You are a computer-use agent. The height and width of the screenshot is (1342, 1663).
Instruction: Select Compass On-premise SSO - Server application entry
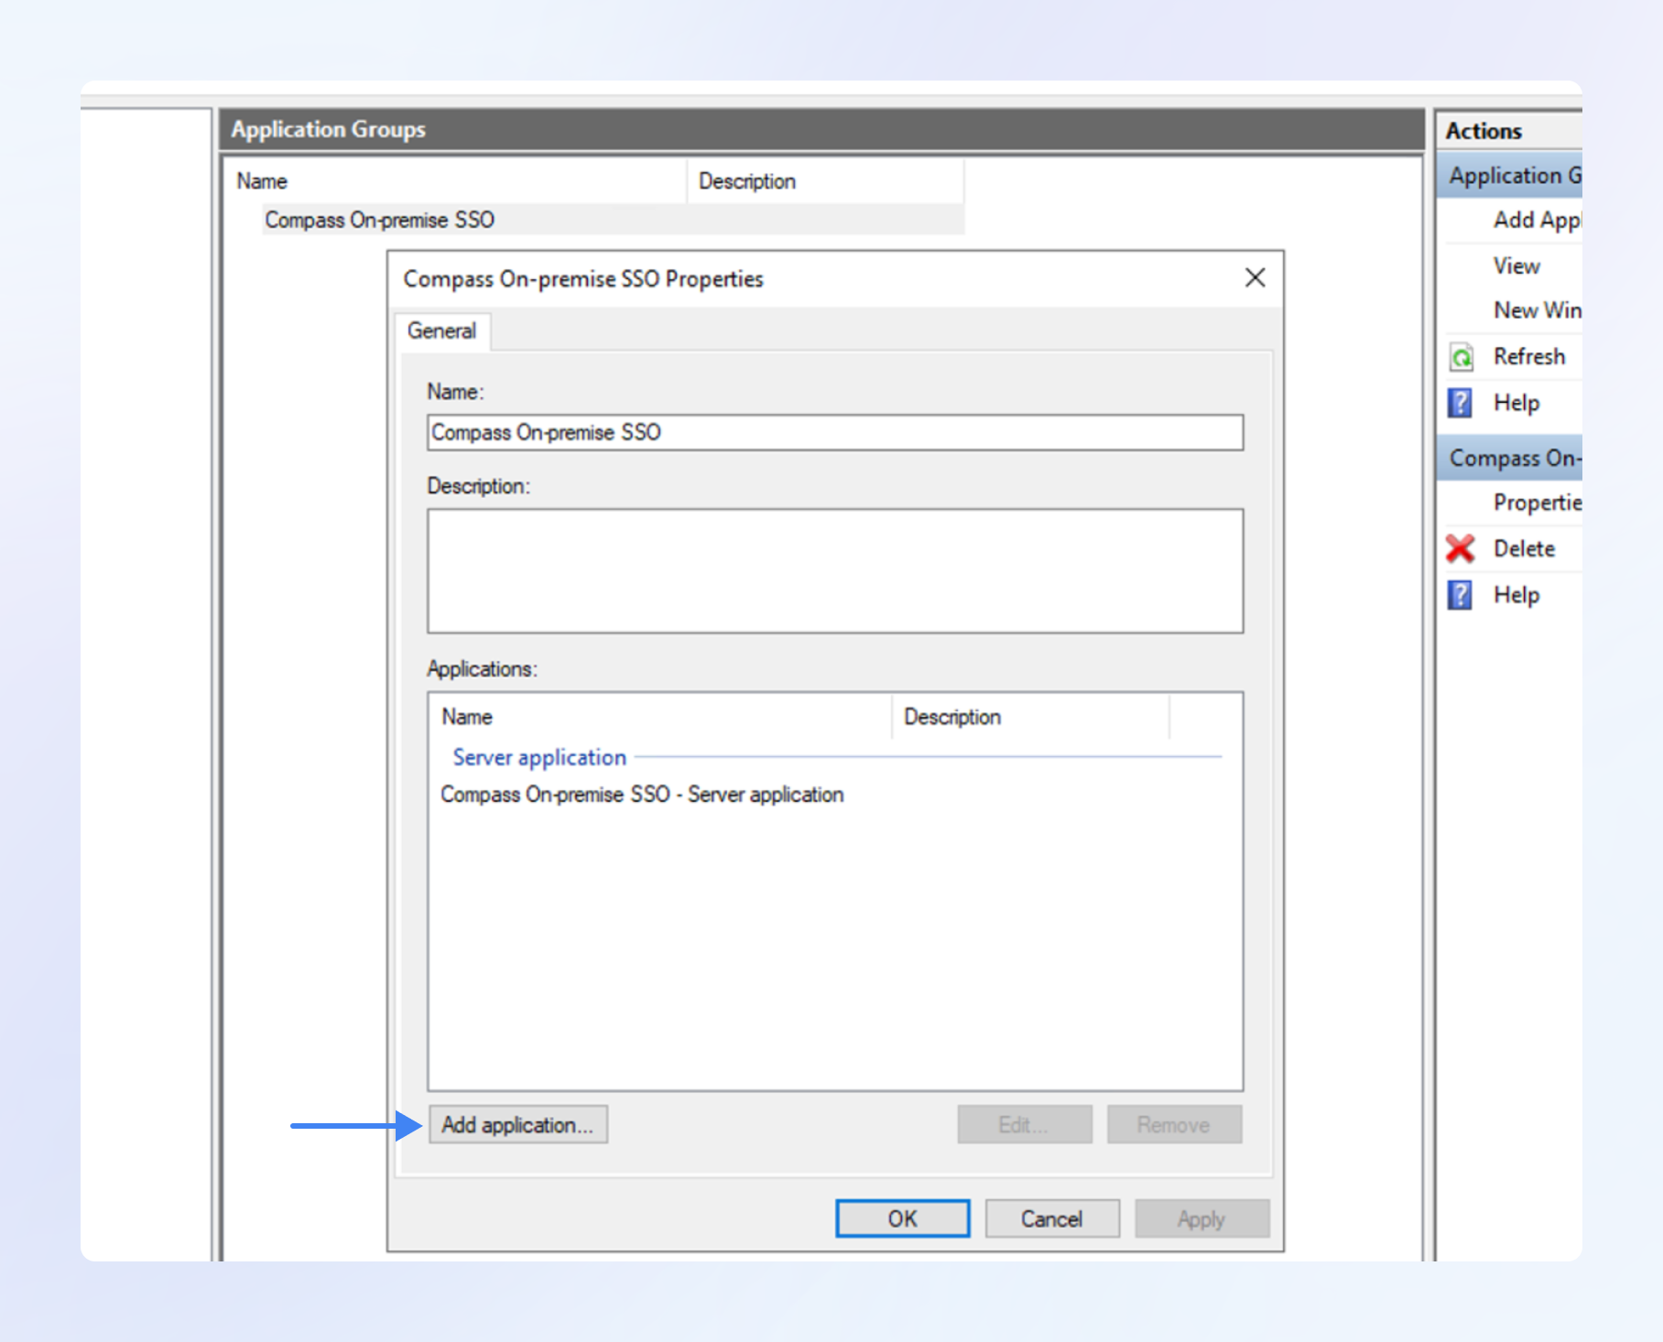click(642, 795)
